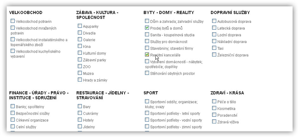The height and width of the screenshot is (138, 298).
Task: Tick the Taxi checkbox
Action: 214,48
